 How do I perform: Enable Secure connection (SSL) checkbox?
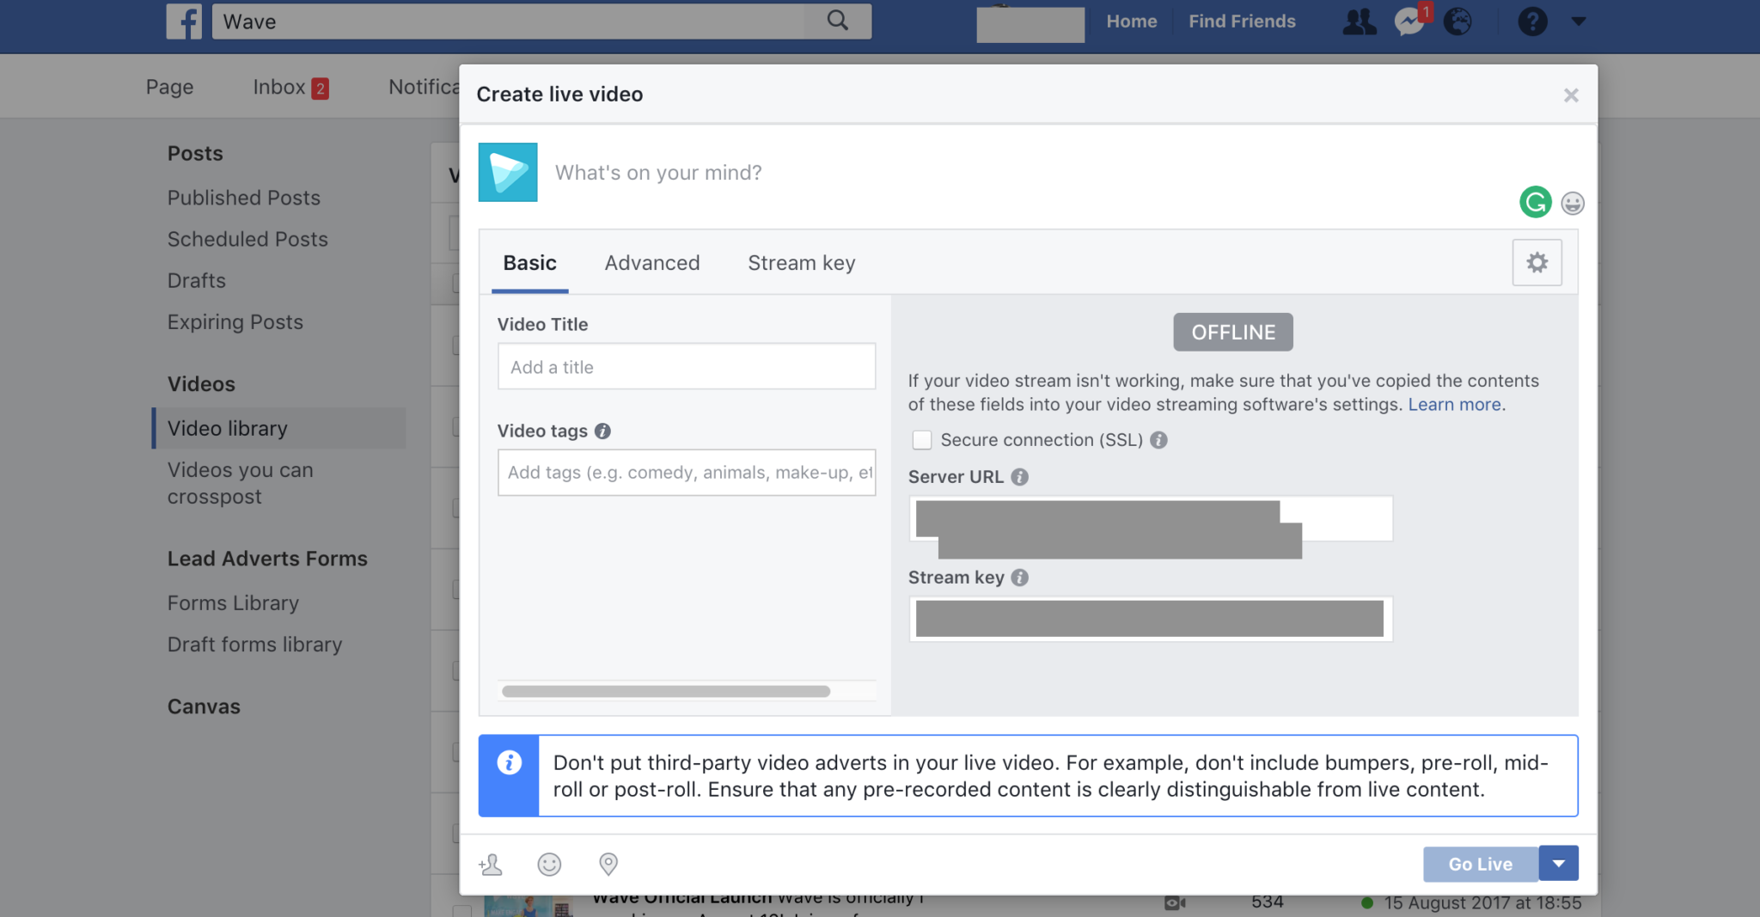pos(921,440)
